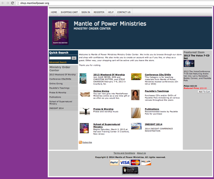Click the VISA card logo

click(125, 162)
